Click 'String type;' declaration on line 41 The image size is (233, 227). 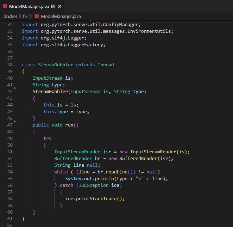[49, 85]
